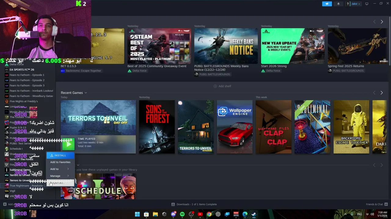
Task: Select Sons Of The Forest in library
Action: point(21,159)
